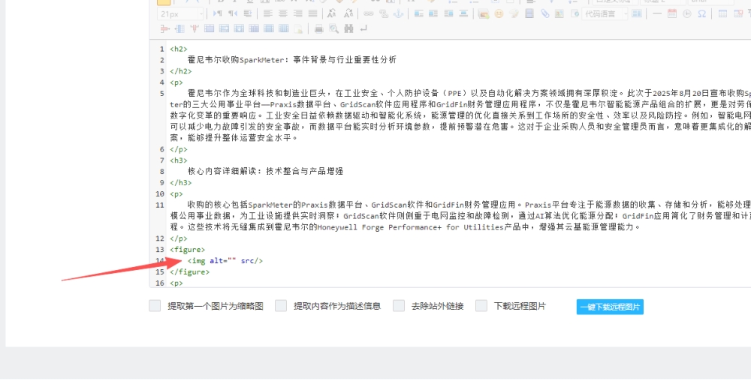Click the closing </figure> tag
The image size is (751, 384).
pyautogui.click(x=190, y=271)
